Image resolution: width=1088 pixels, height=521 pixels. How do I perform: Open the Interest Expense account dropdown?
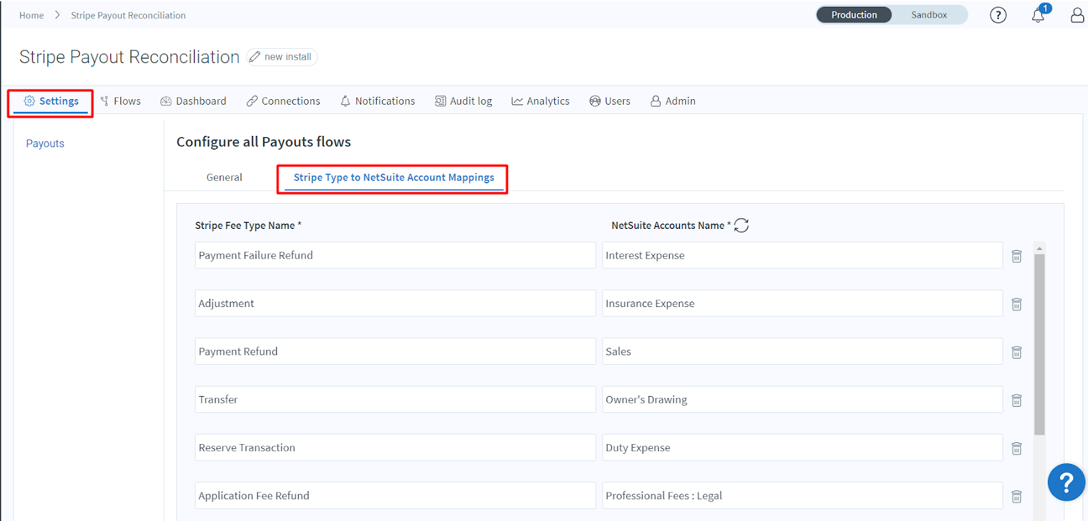802,255
